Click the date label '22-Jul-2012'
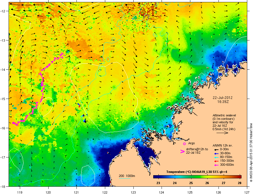253x195 pixels. [223, 98]
